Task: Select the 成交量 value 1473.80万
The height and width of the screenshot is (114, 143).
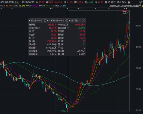Action: [51, 48]
